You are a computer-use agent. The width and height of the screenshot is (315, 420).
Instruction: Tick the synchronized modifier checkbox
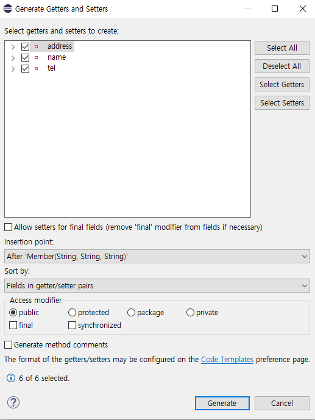(x=72, y=325)
